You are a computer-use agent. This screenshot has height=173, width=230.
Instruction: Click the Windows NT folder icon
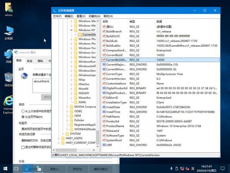tap(76, 30)
